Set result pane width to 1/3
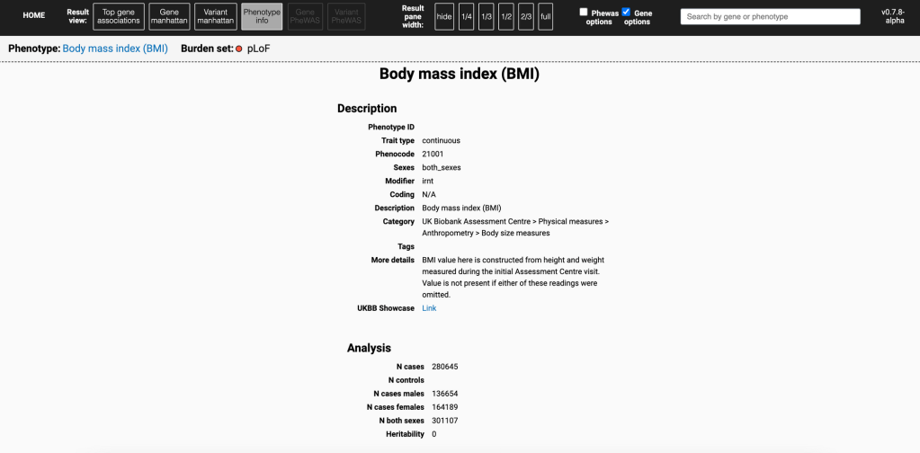The width and height of the screenshot is (920, 453). [x=487, y=16]
